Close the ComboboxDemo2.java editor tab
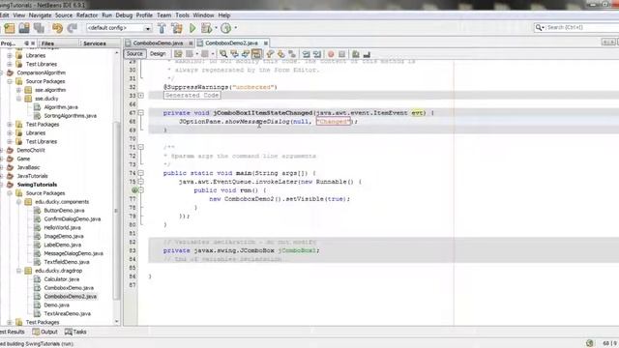This screenshot has width=619, height=348. tap(266, 43)
